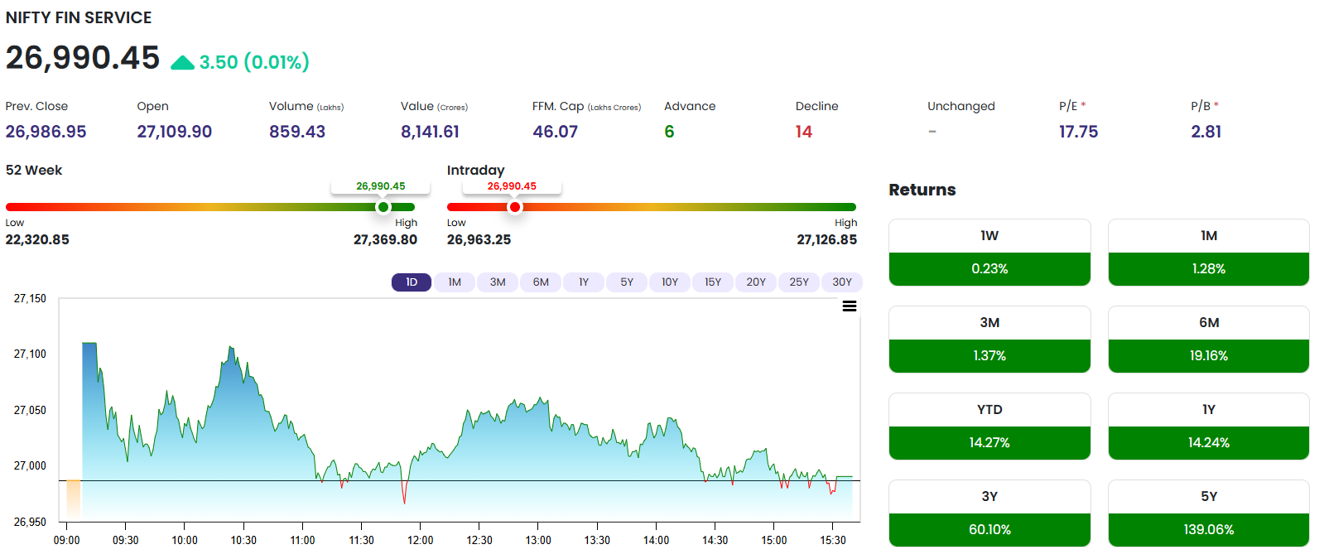The height and width of the screenshot is (559, 1324).
Task: Open the 1M returns card
Action: tap(1209, 253)
